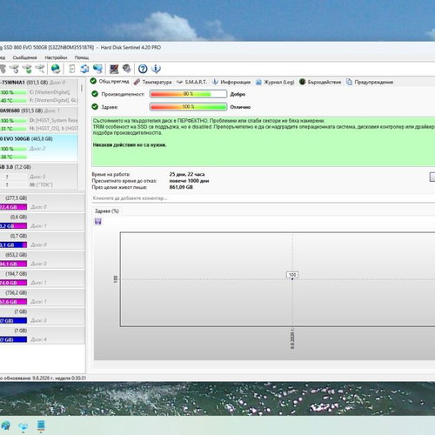The image size is (435, 435).
Task: Open the Помощ menu
Action: [82, 57]
